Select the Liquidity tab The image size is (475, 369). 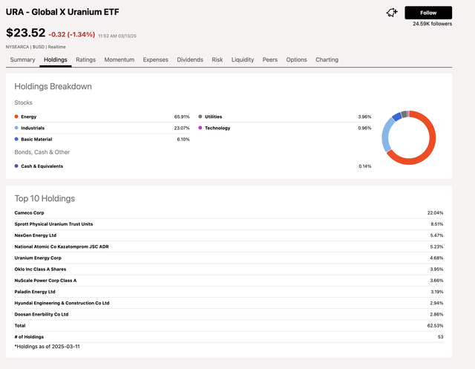(x=243, y=59)
